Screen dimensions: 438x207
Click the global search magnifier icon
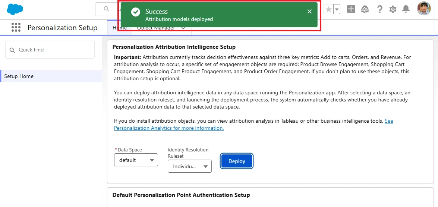tap(107, 9)
